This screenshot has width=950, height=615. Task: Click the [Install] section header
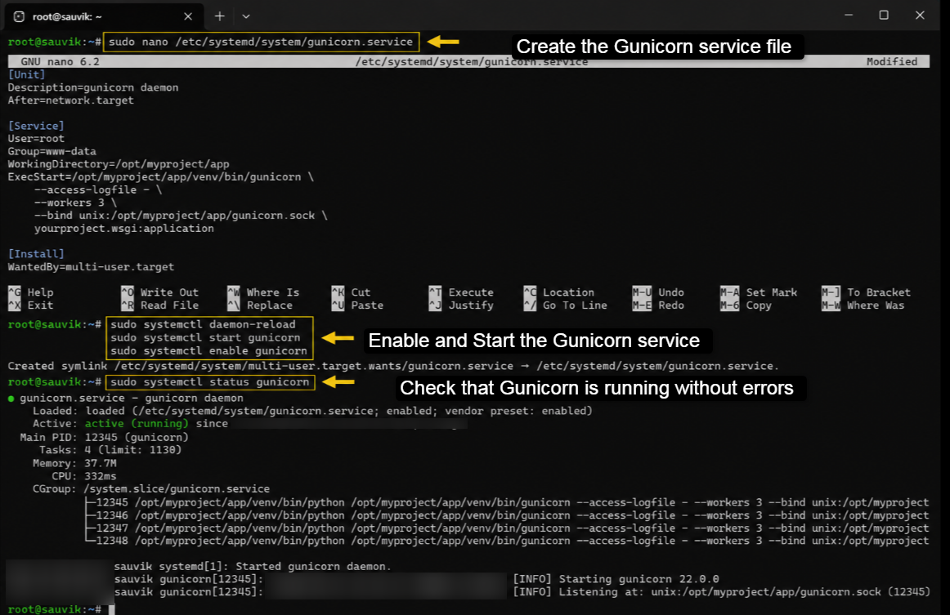coord(36,254)
